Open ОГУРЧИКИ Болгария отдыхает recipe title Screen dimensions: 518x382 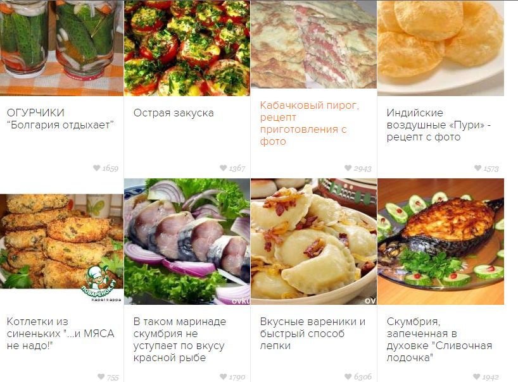pyautogui.click(x=60, y=119)
